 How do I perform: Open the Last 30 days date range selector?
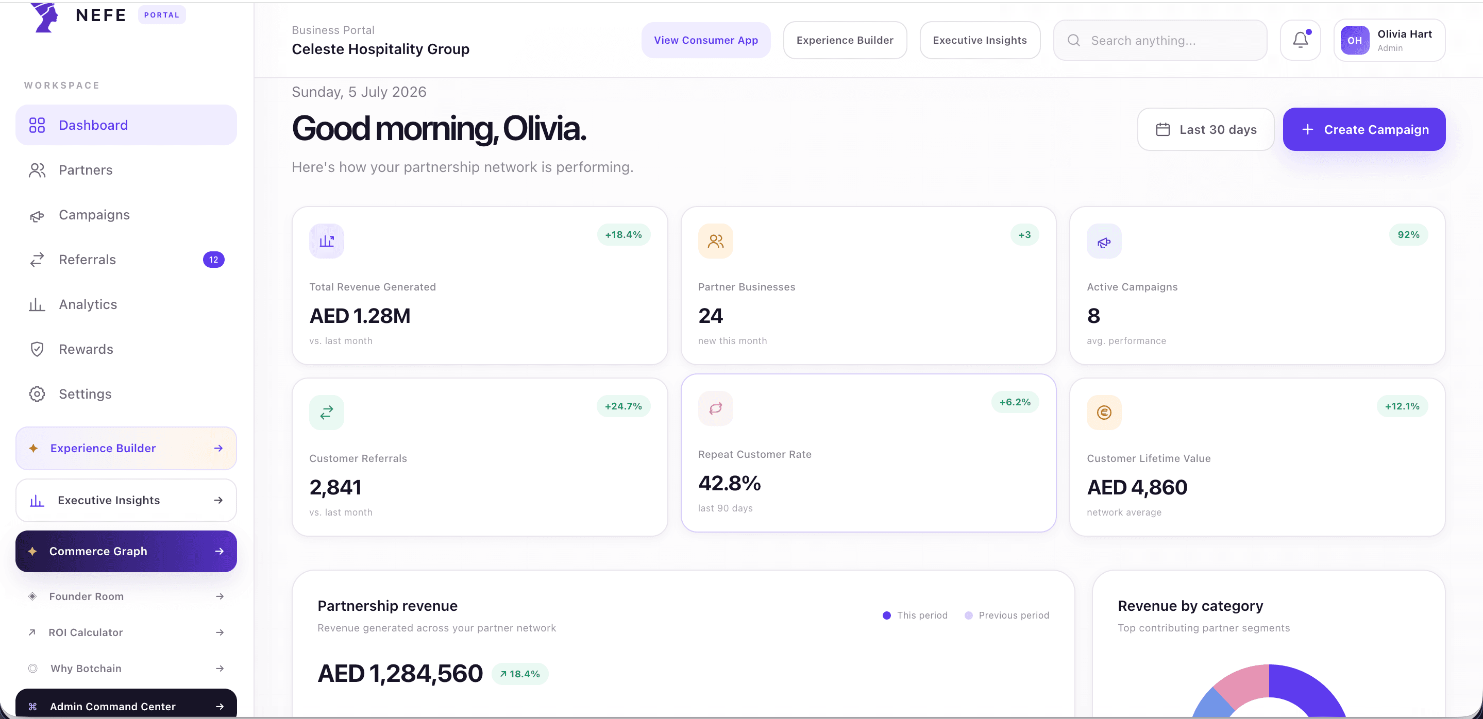click(1205, 129)
